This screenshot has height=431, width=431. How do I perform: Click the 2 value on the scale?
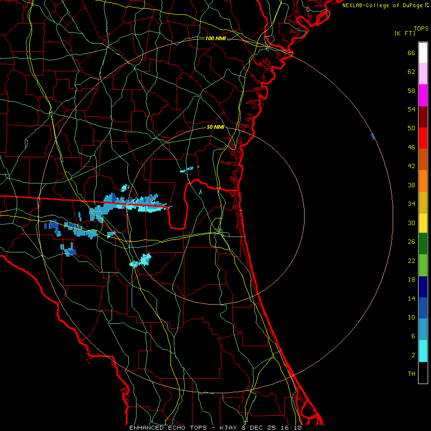point(413,355)
